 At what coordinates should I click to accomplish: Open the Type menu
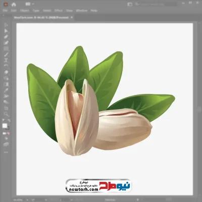pyautogui.click(x=36, y=11)
